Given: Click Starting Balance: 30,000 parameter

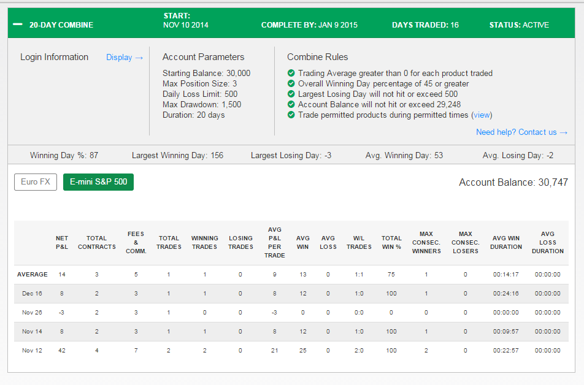Looking at the screenshot, I should [x=206, y=74].
